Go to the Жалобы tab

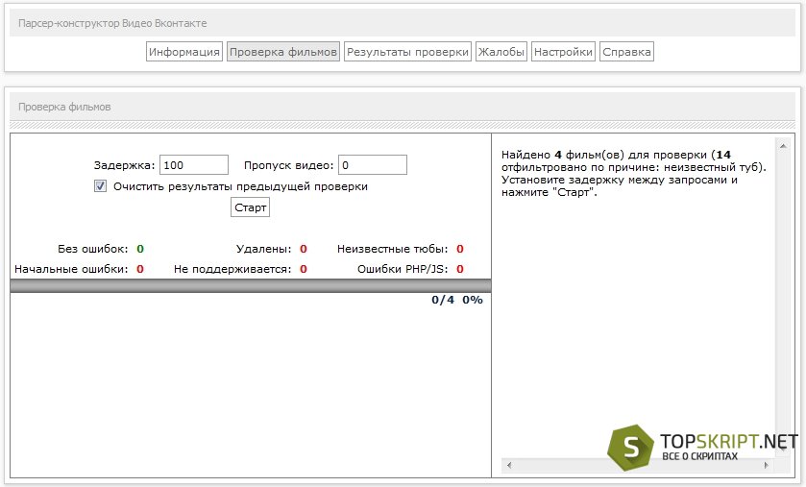(501, 52)
